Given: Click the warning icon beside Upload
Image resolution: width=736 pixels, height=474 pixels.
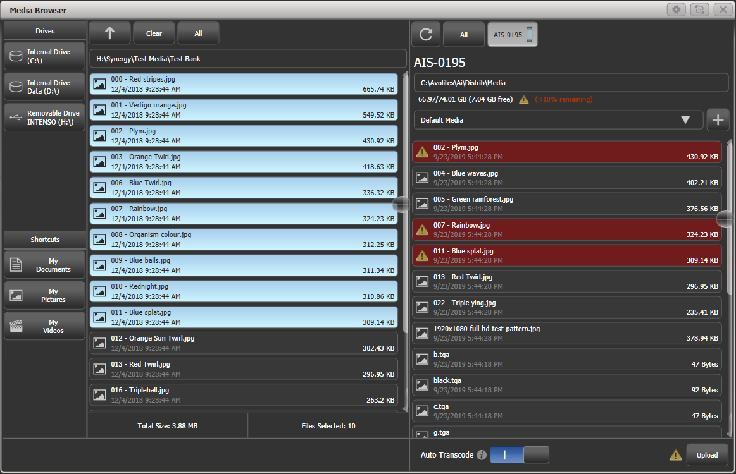Looking at the screenshot, I should click(676, 455).
